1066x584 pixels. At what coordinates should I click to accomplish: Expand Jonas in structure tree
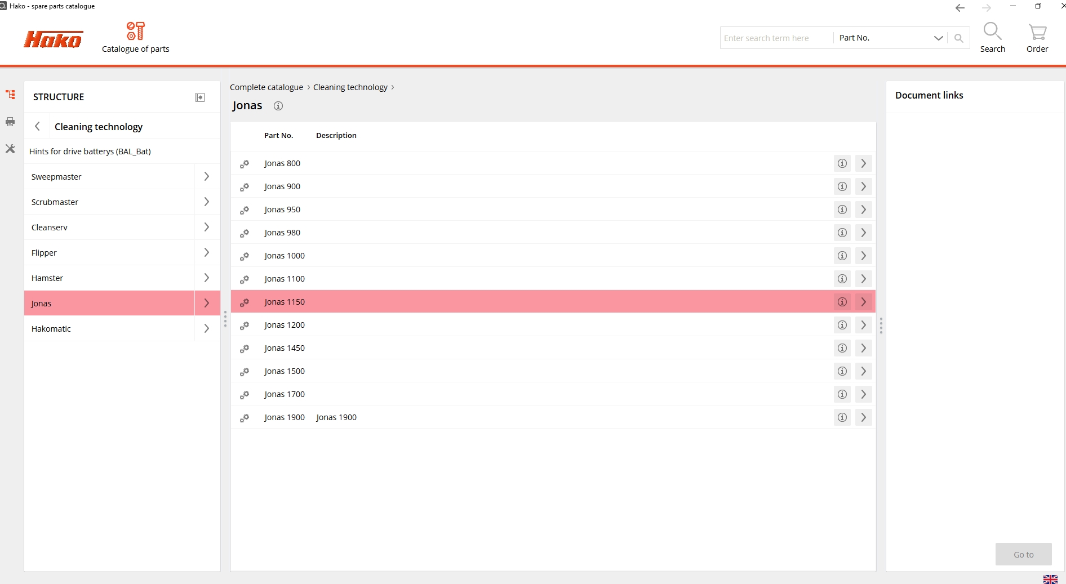pyautogui.click(x=207, y=303)
